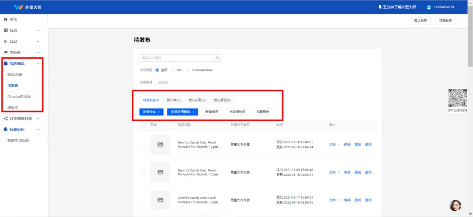Switch to the 发布失败(3) tab
473x217 pixels.
[197, 100]
